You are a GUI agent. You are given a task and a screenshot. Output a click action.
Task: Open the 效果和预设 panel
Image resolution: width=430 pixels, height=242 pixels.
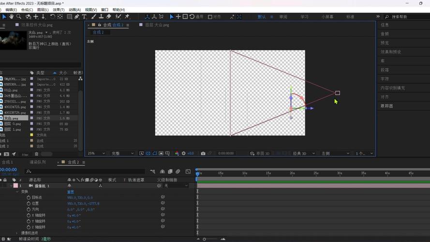pyautogui.click(x=390, y=52)
